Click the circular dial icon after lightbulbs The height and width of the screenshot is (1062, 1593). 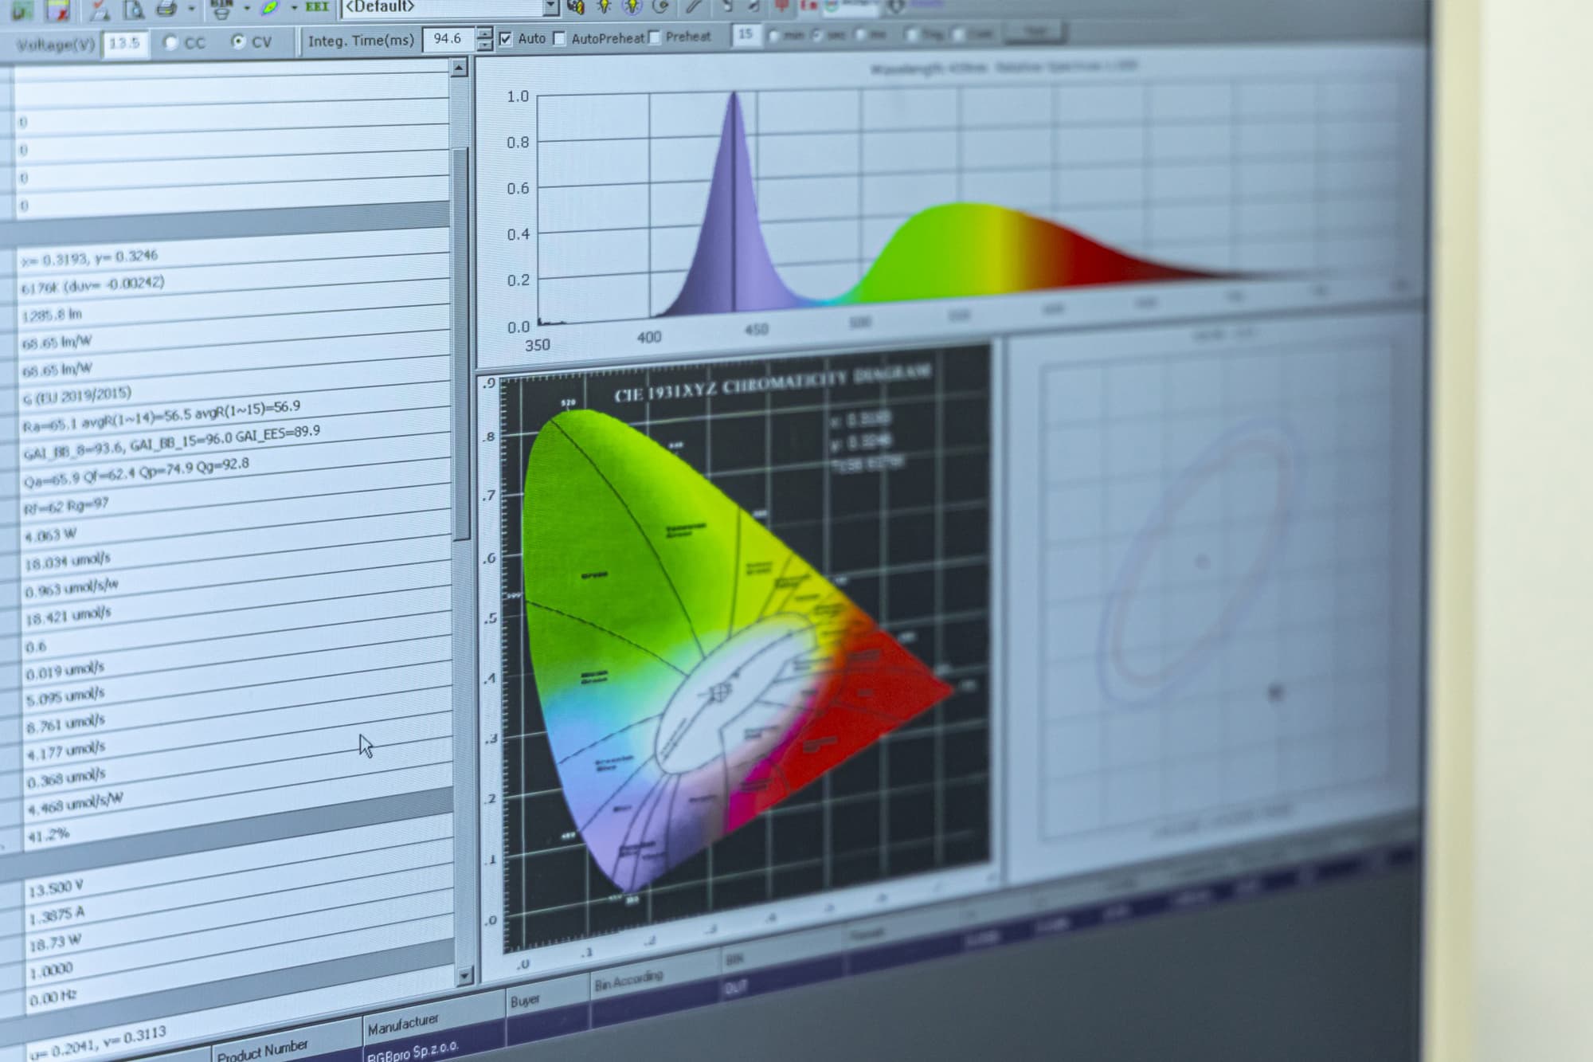(660, 7)
